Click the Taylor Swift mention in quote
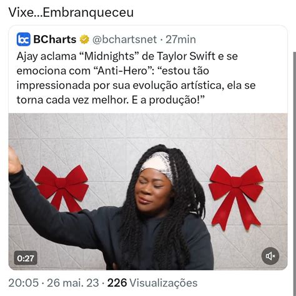 pyautogui.click(x=186, y=56)
